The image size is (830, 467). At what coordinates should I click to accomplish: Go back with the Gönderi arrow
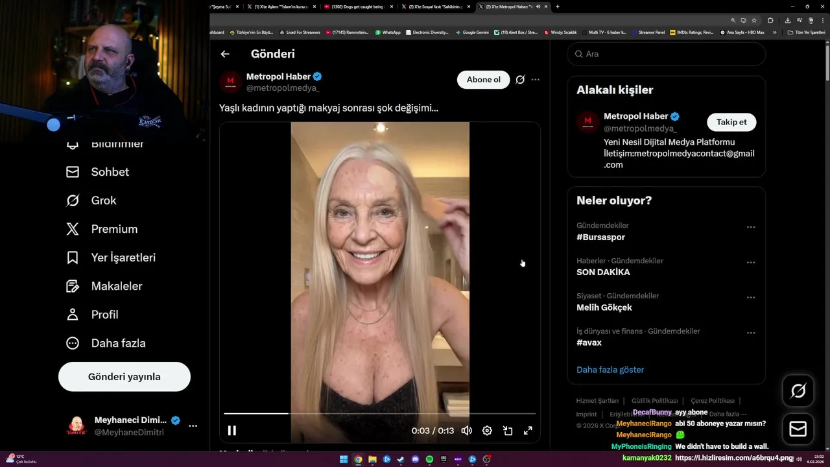point(225,54)
